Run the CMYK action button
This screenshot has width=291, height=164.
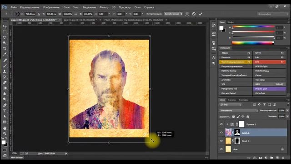(269, 53)
